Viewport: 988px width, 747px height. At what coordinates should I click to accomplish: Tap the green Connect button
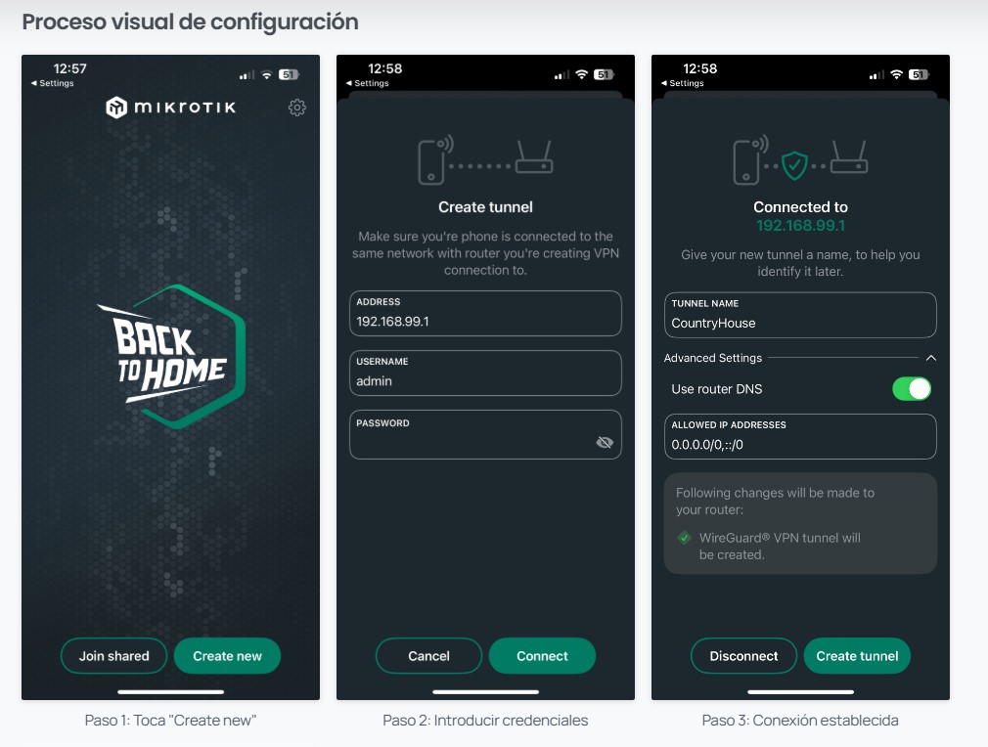(x=543, y=656)
